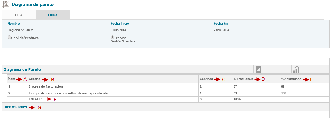Image resolution: width=331 pixels, height=124 pixels.
Task: Click the Observaciones section header
Action: 15,107
